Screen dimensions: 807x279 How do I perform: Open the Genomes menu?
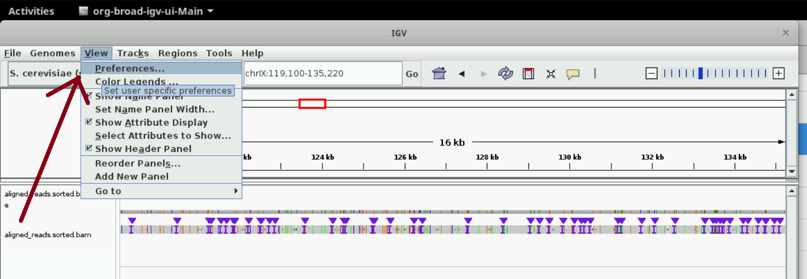pyautogui.click(x=52, y=53)
